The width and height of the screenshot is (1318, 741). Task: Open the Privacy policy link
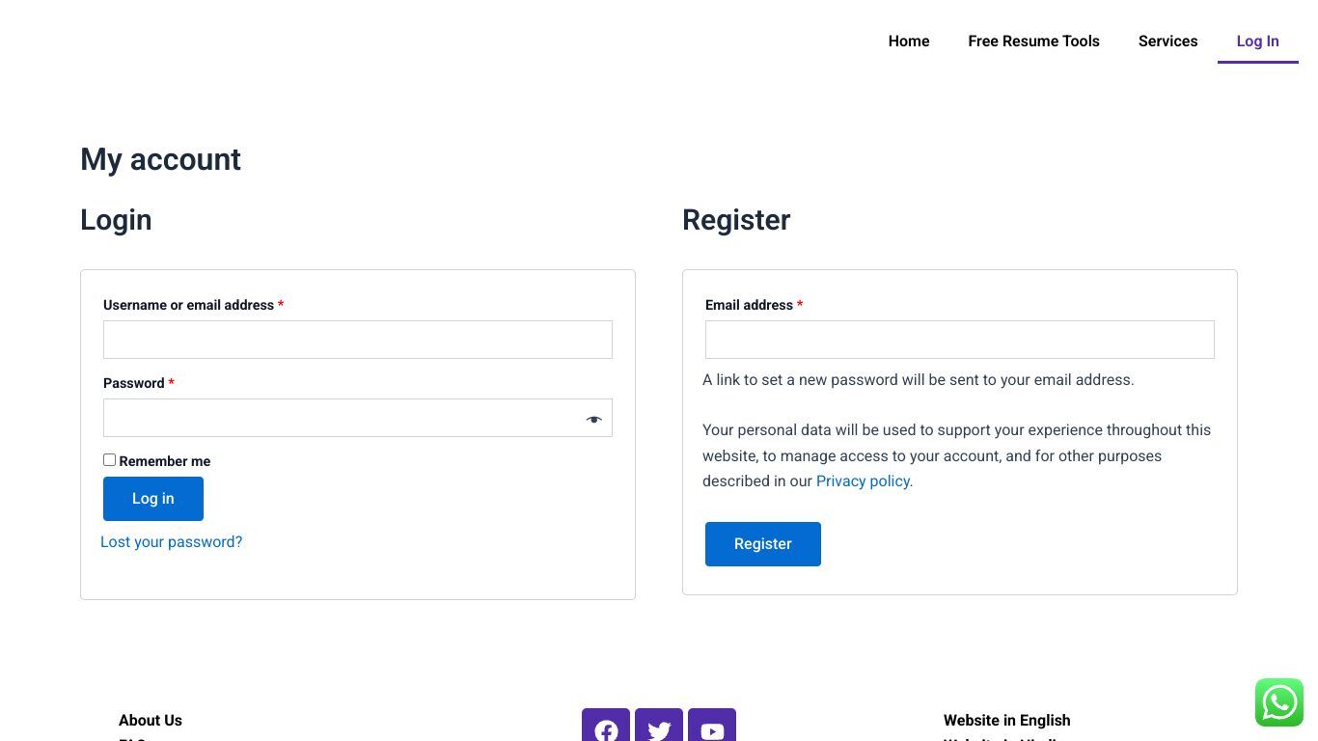tap(863, 481)
